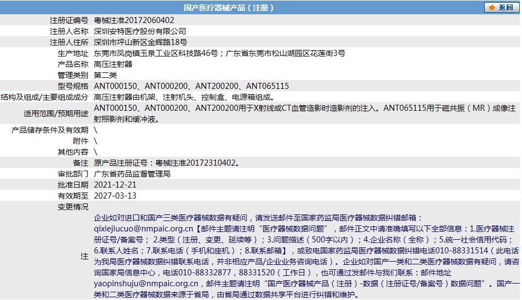Image resolution: width=522 pixels, height=300 pixels.
Task: Select expiry date 2027-03-13
Action: click(115, 196)
